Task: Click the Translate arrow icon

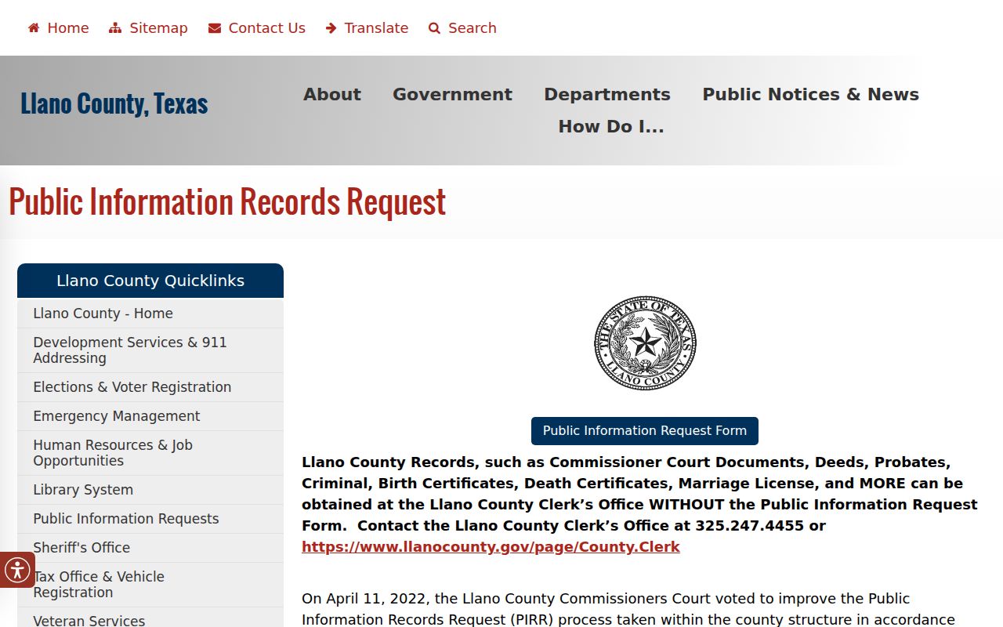Action: coord(331,28)
